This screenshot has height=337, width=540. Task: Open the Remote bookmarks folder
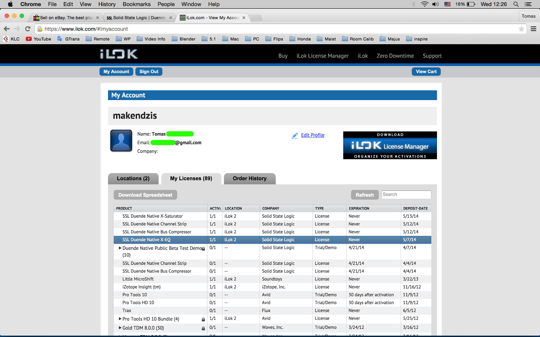click(98, 39)
